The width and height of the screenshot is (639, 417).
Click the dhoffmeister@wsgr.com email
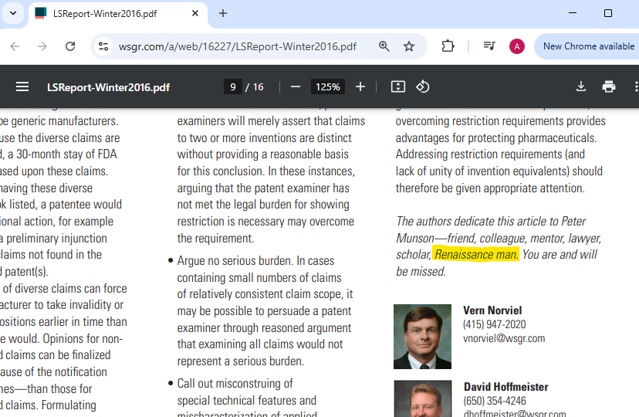(515, 413)
